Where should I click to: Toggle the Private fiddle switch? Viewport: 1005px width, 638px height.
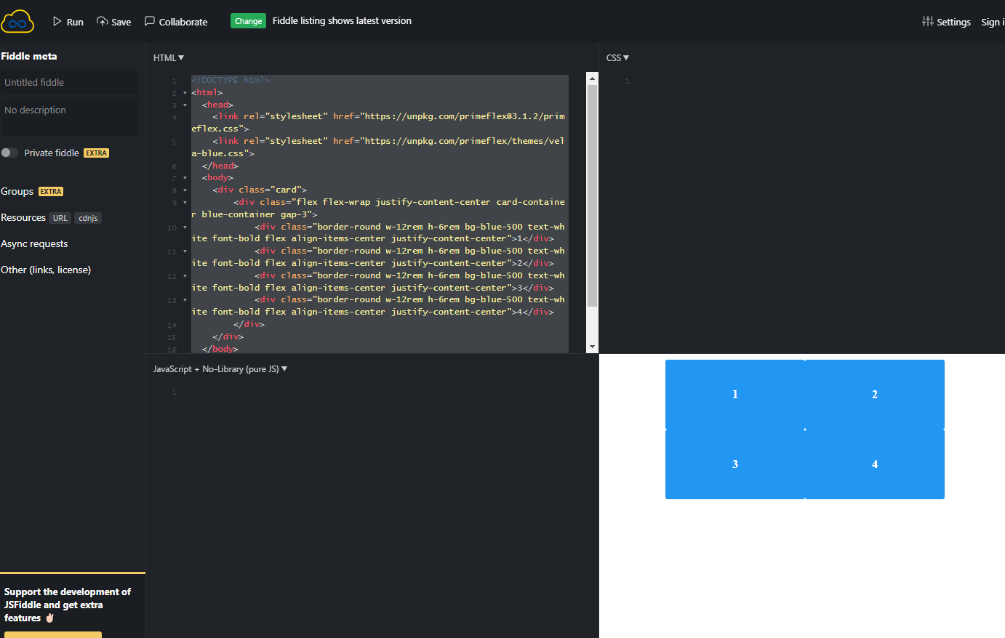click(x=10, y=153)
